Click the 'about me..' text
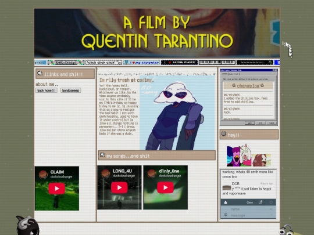This screenshot has width=314, height=235. (47, 84)
